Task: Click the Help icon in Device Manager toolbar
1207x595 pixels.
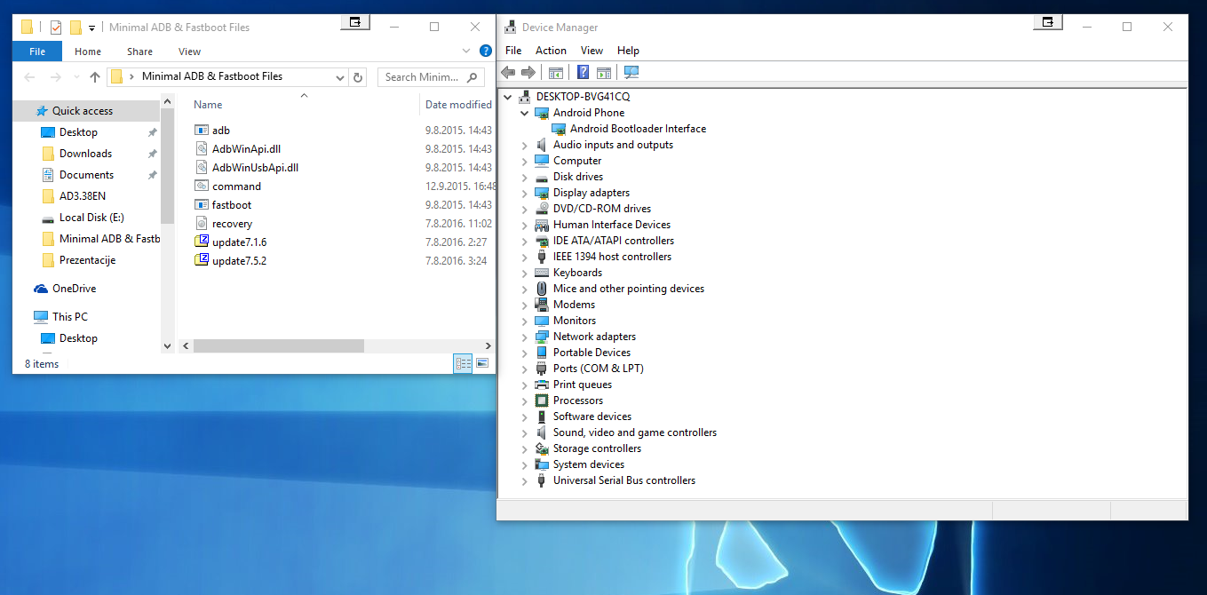Action: pos(584,73)
